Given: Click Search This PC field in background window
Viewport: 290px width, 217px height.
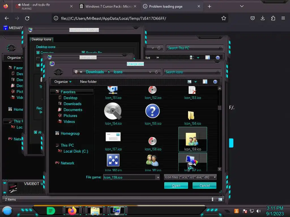Looking at the screenshot, I should coord(195,48).
